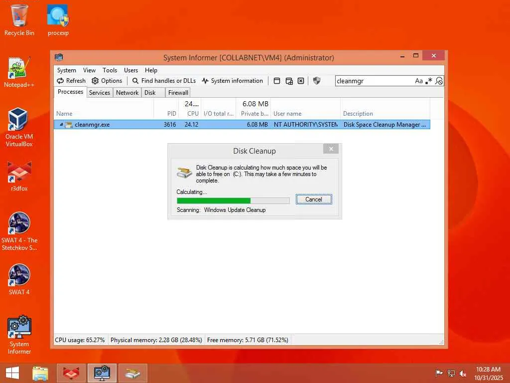
Task: Select plain SWAT 4 desktop icon
Action: click(19, 279)
